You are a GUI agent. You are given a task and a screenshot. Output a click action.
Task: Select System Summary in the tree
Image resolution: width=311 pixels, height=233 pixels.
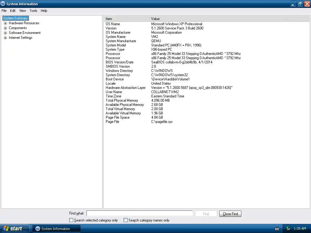tap(15, 18)
